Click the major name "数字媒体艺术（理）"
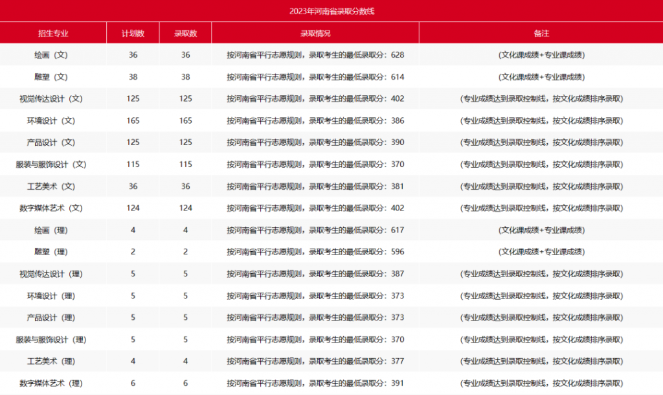 click(51, 383)
